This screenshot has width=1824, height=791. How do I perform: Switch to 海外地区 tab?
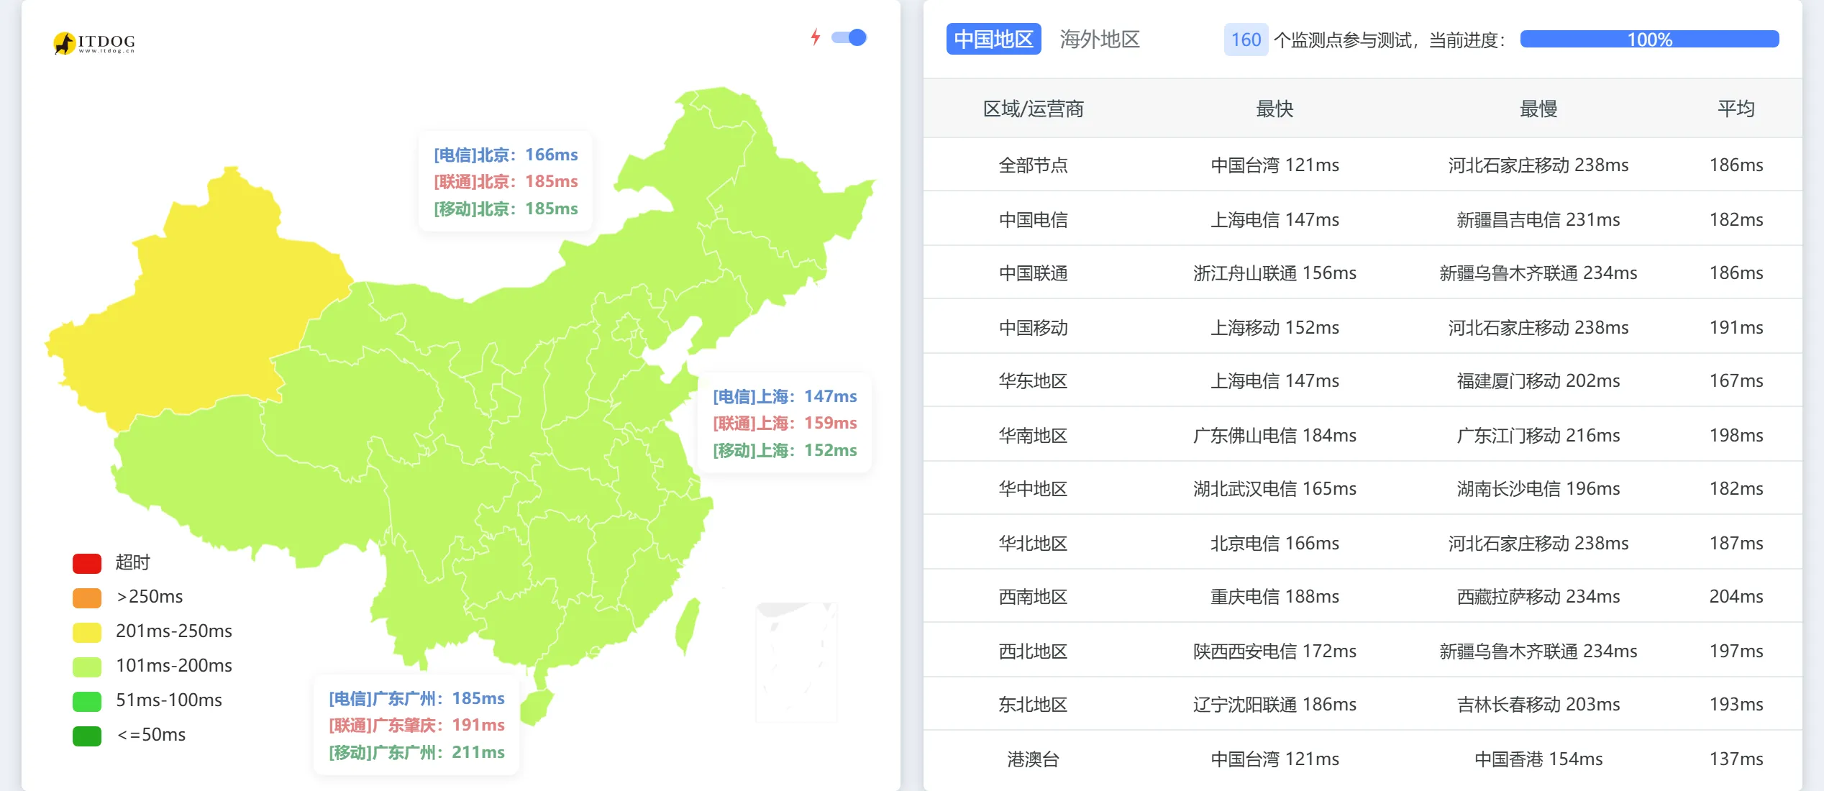click(x=1100, y=39)
